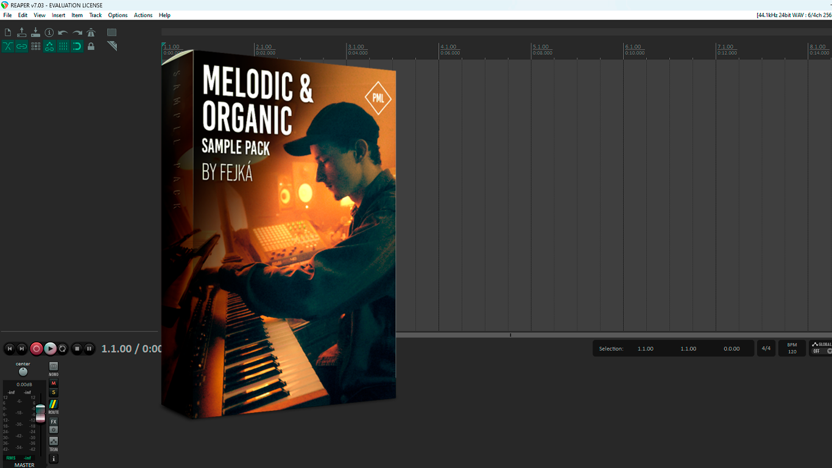Open the Item menu
Viewport: 832px width, 468px height.
coord(77,15)
